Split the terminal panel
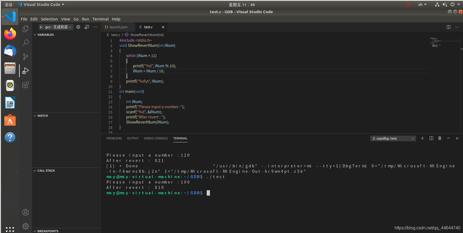 [431, 138]
